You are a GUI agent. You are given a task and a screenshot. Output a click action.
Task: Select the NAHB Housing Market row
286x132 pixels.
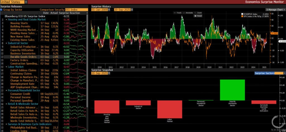pyautogui.click(x=44, y=30)
